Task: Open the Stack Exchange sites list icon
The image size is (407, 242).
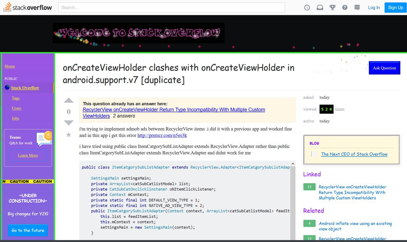Action: [357, 7]
